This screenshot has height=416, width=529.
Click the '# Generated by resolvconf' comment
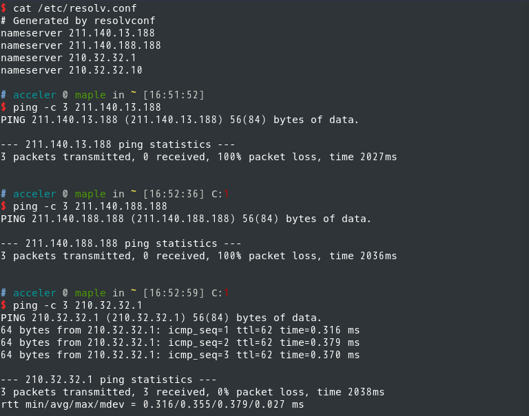(x=78, y=21)
